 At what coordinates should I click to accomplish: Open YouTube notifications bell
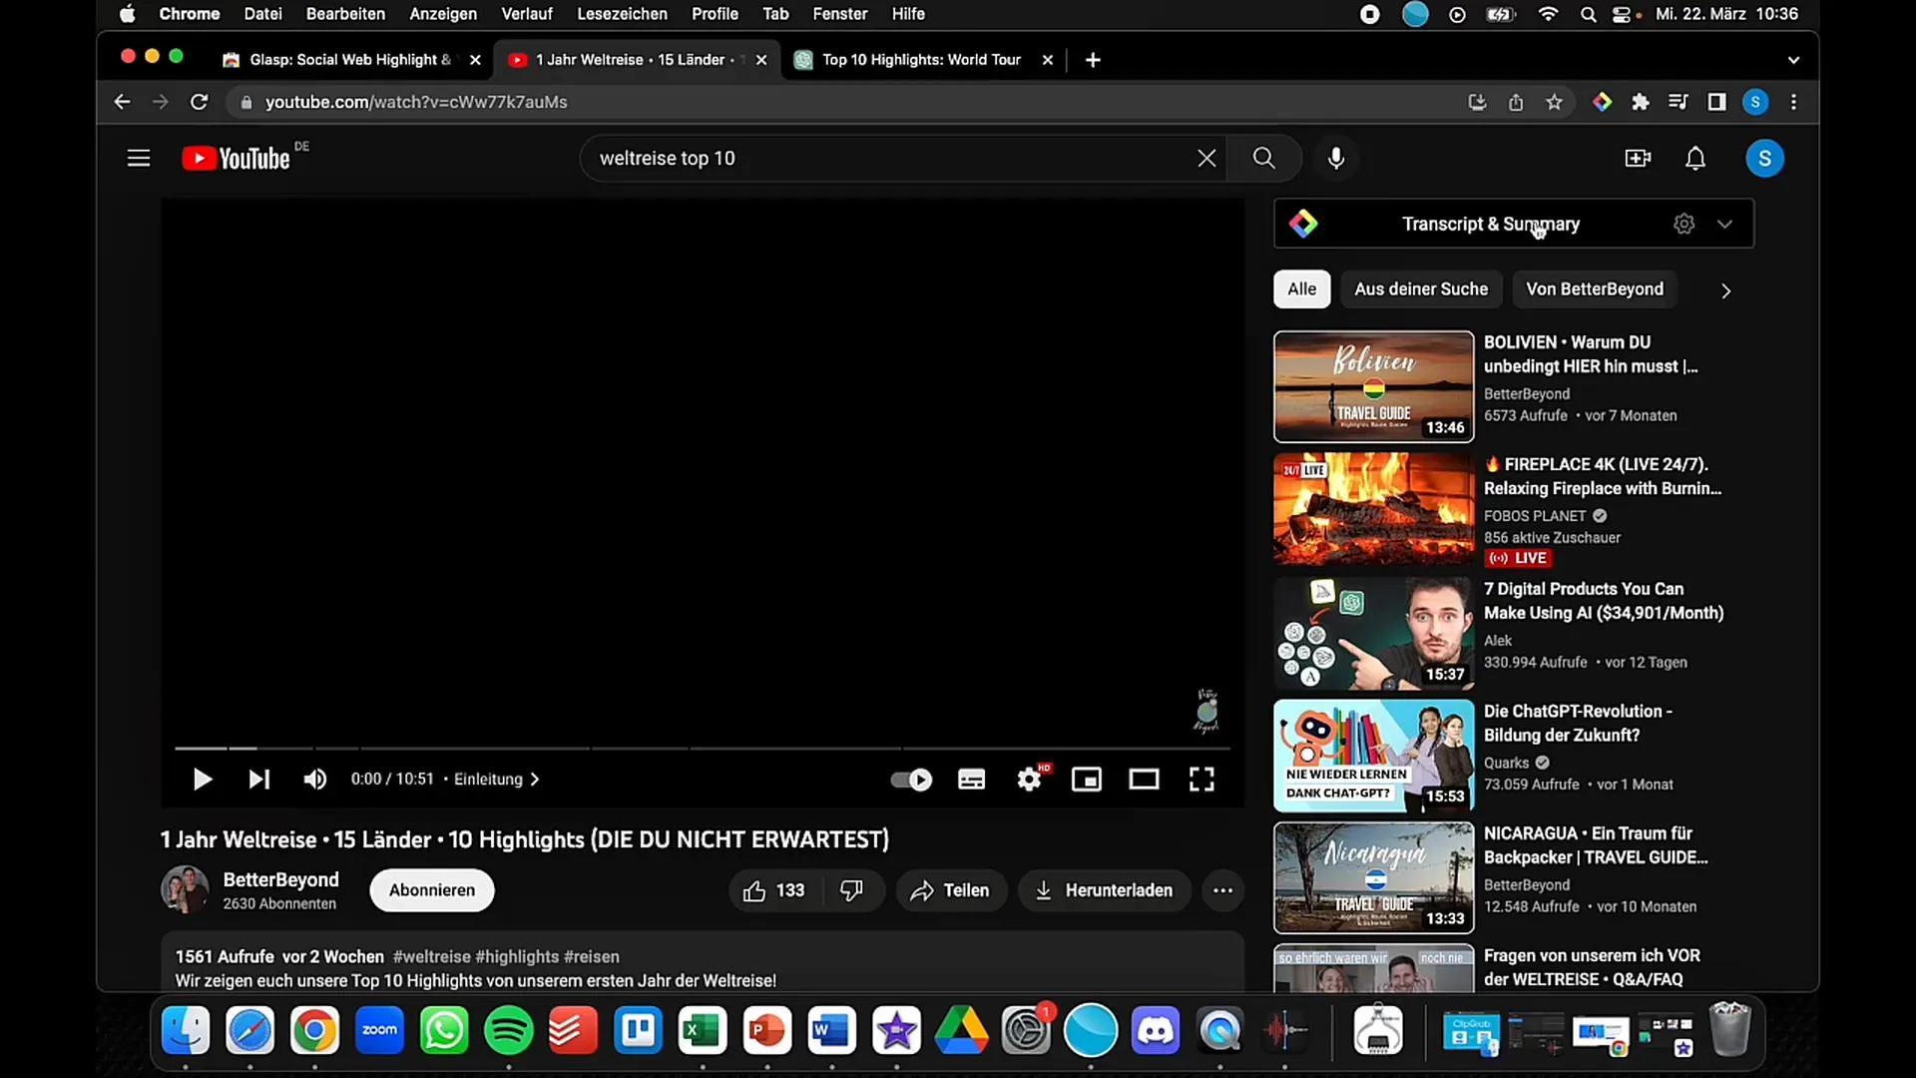1695,159
